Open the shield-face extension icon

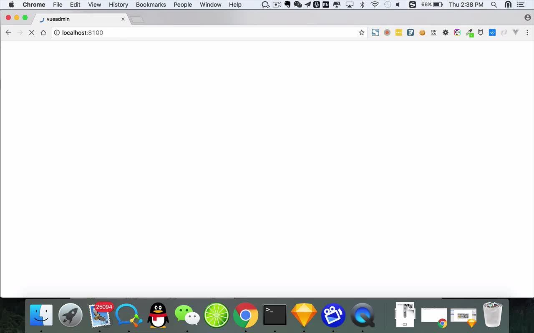[481, 32]
